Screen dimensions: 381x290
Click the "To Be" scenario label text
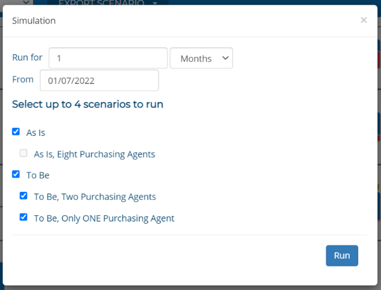pos(38,175)
